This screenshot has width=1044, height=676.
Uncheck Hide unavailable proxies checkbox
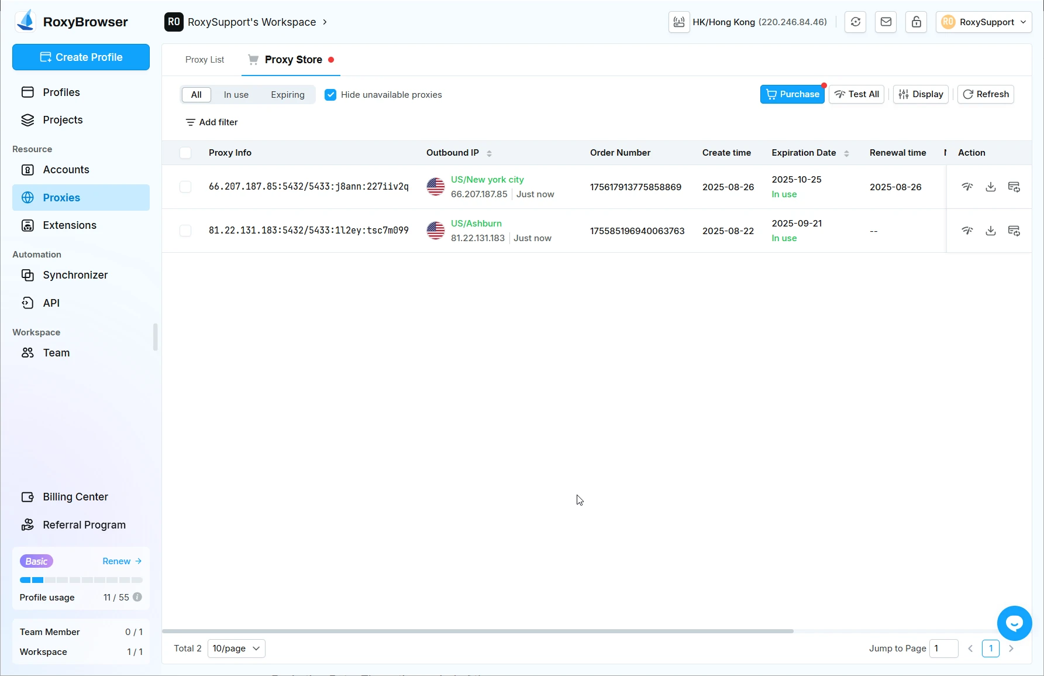330,95
